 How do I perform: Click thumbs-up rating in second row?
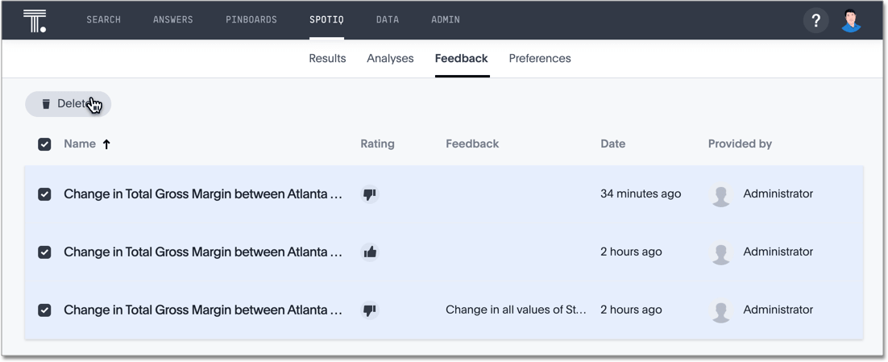[370, 252]
